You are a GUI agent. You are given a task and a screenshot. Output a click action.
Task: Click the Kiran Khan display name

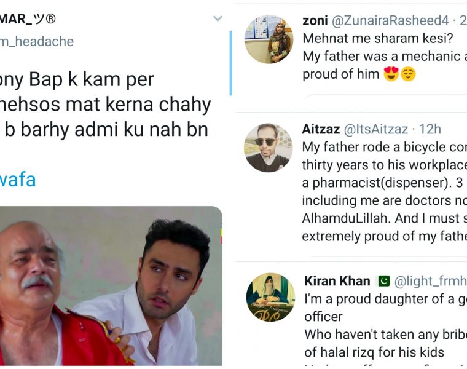point(337,282)
